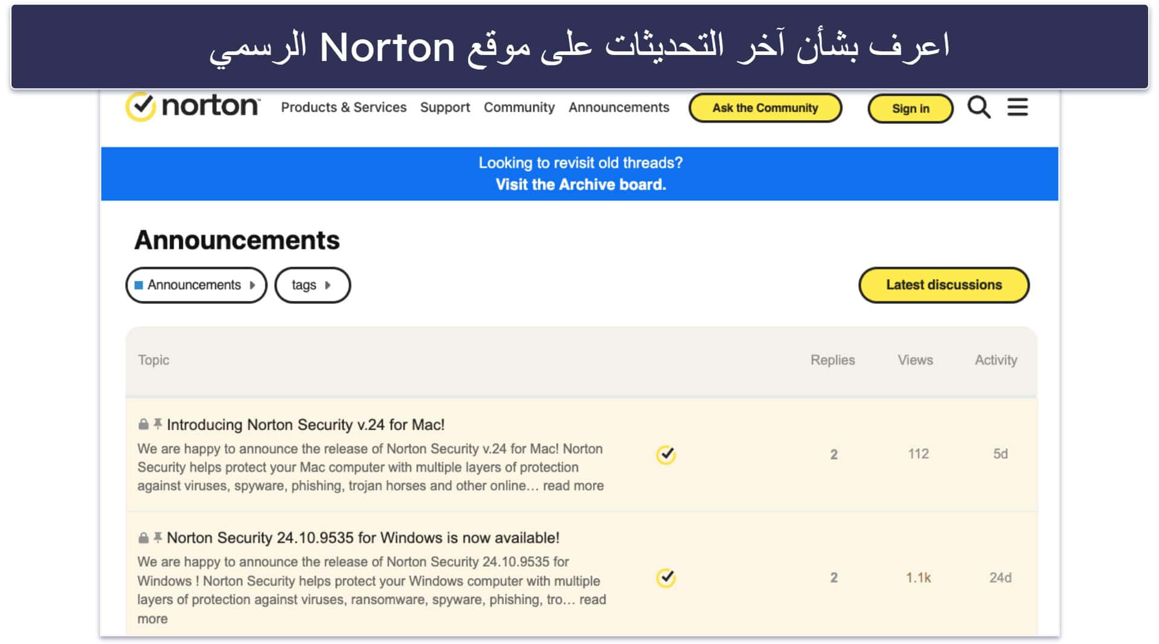Sort by the Replies column header
The height and width of the screenshot is (644, 1159).
tap(833, 360)
